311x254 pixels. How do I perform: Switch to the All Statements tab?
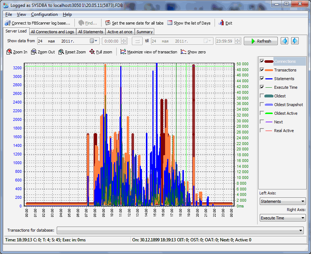point(91,32)
